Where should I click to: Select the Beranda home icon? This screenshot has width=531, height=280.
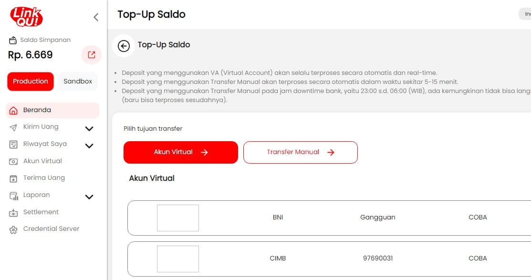[x=14, y=110]
